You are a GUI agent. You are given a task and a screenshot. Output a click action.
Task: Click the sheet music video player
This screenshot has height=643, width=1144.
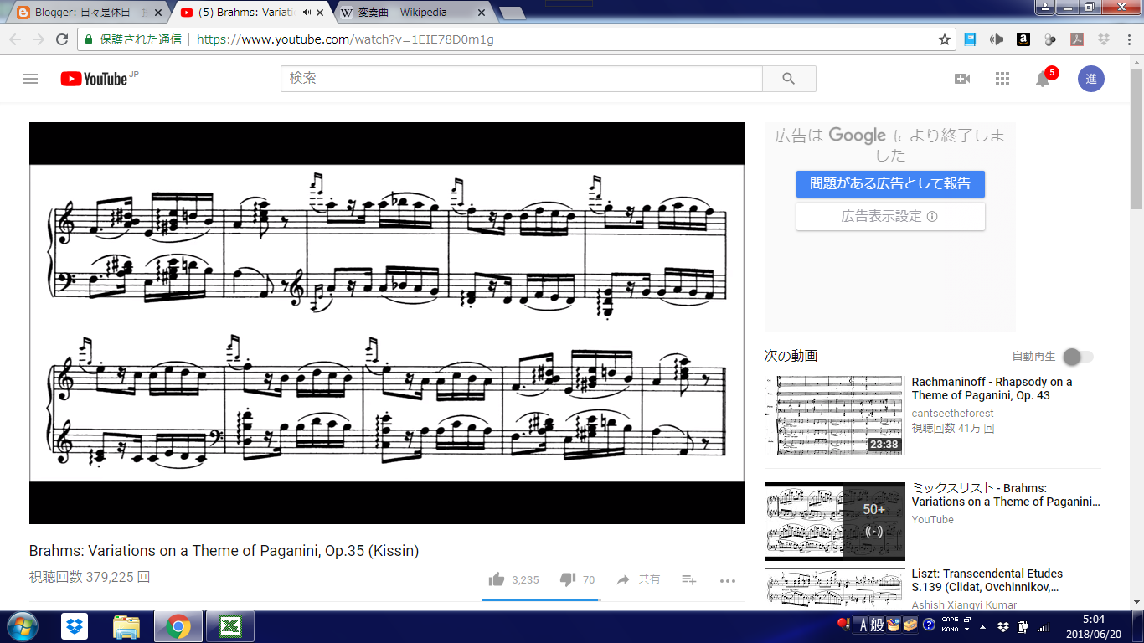(x=386, y=323)
